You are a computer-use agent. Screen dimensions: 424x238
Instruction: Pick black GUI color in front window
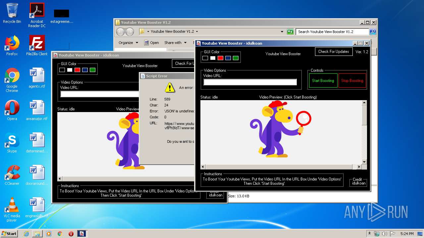coord(205,58)
